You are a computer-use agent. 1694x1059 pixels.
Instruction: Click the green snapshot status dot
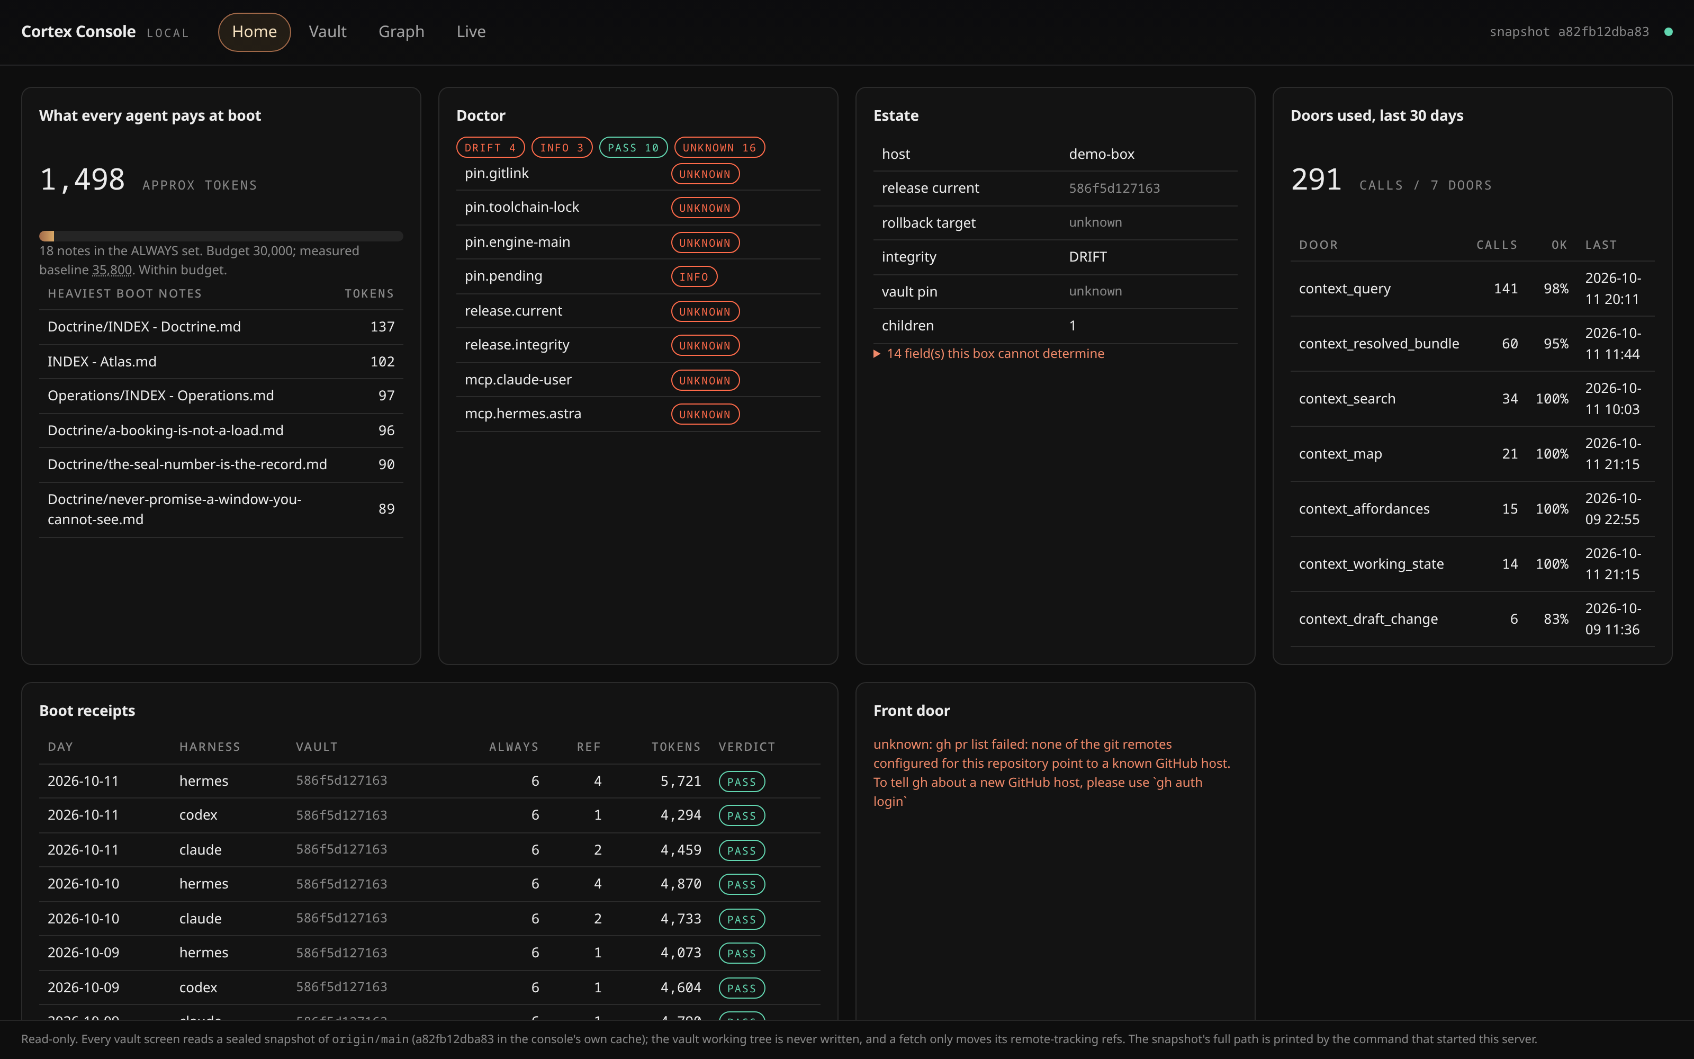click(1668, 32)
